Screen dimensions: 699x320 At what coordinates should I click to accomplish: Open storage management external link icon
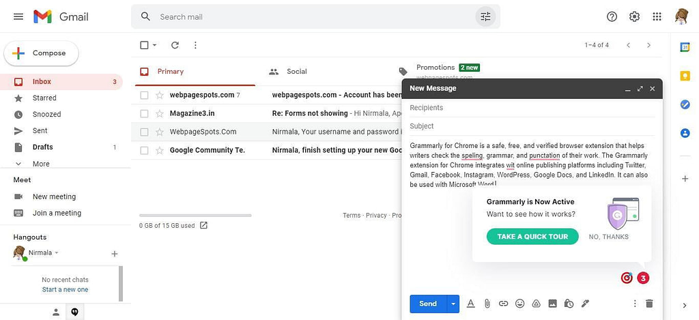[203, 225]
